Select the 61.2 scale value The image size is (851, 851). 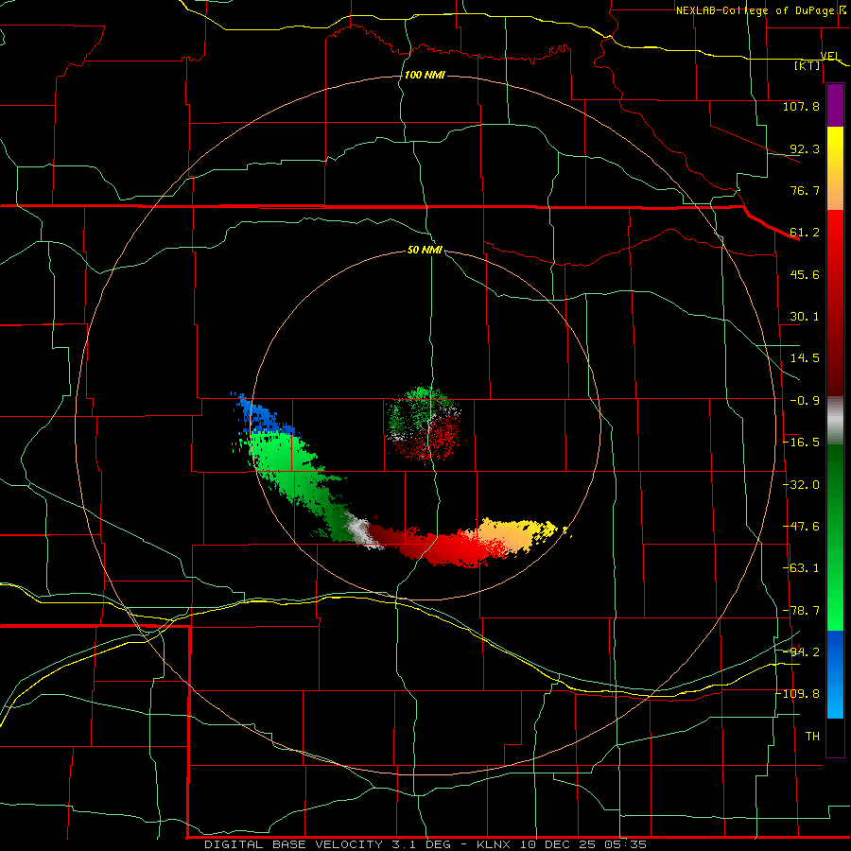tap(805, 233)
